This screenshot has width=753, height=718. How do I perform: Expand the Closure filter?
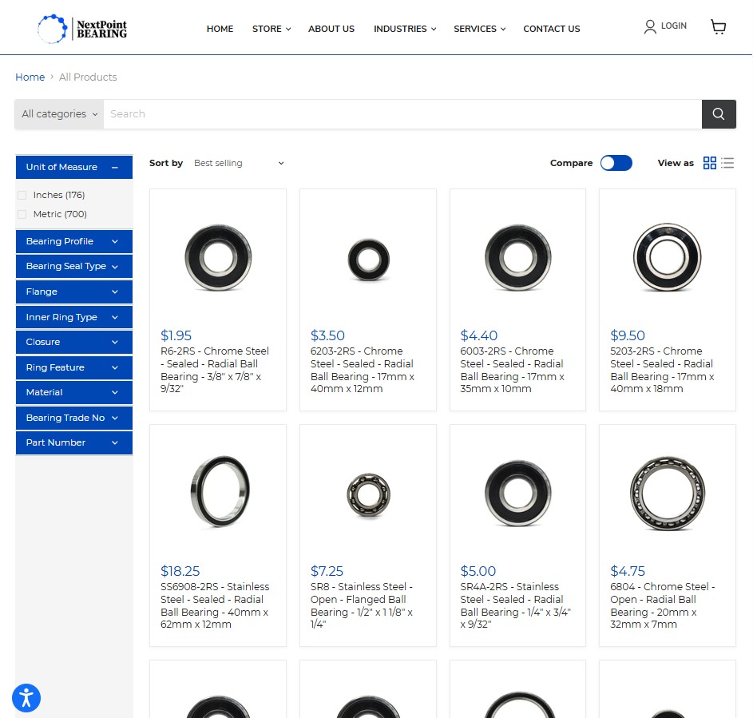coord(74,342)
